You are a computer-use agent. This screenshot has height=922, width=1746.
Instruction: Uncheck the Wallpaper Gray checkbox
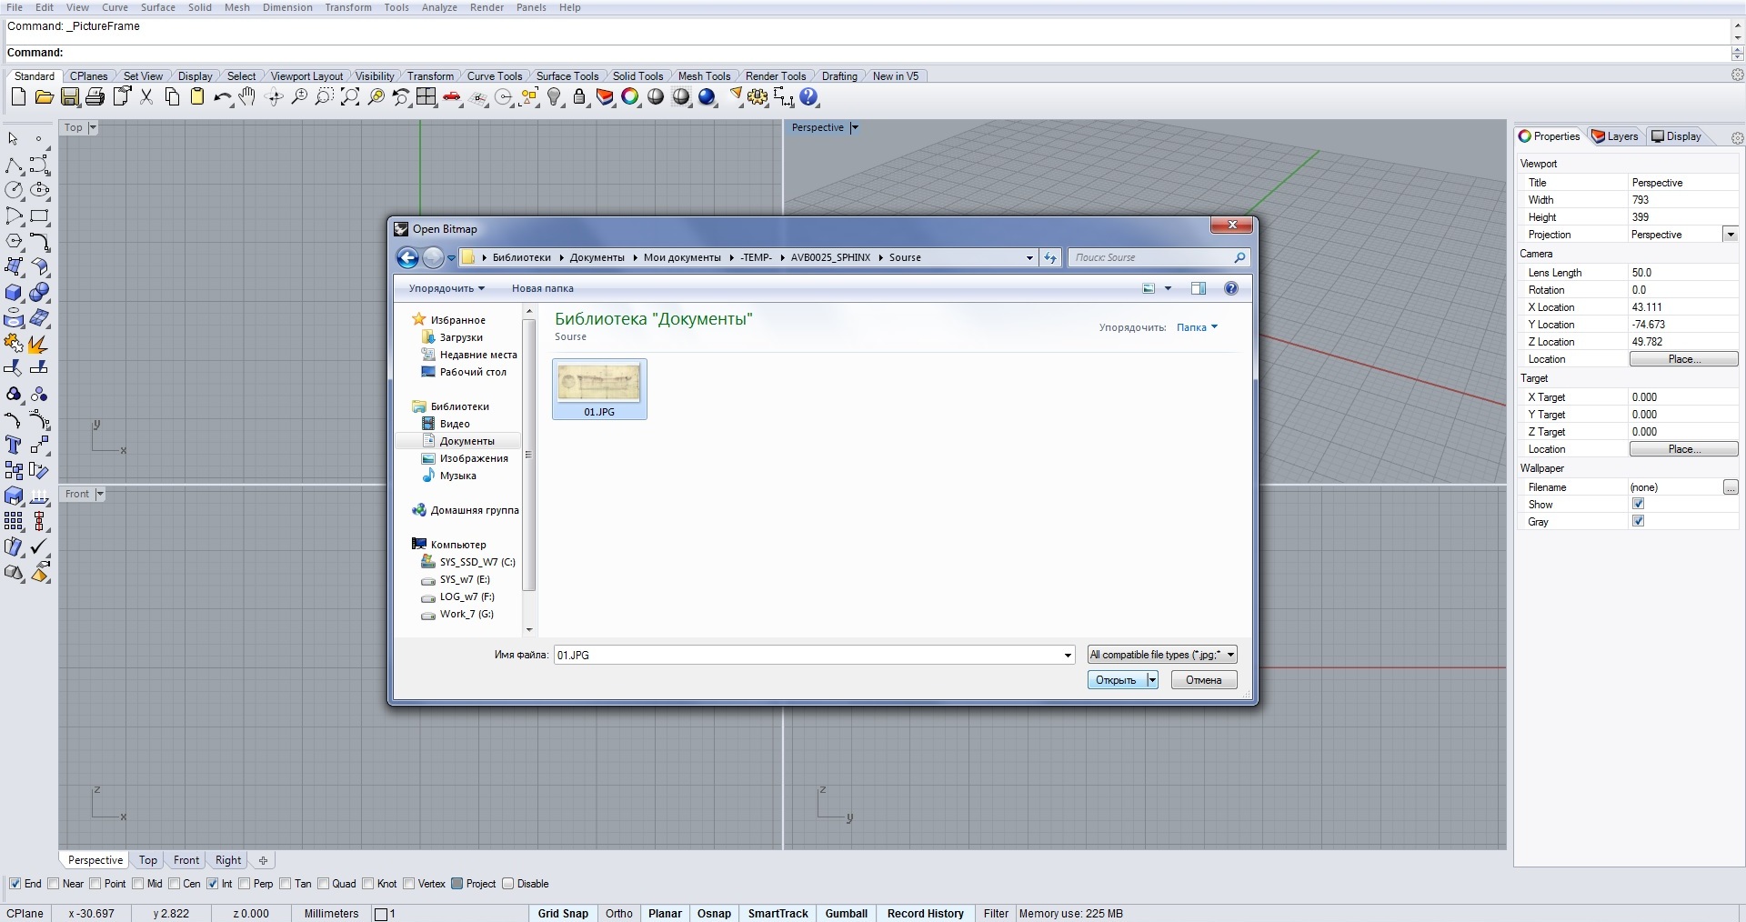[1638, 522]
